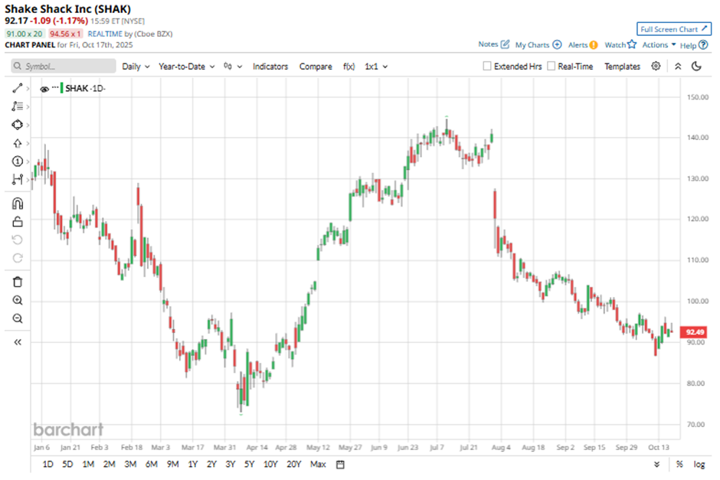Open the Templates menu
Screen dimensions: 720x480
tap(622, 67)
